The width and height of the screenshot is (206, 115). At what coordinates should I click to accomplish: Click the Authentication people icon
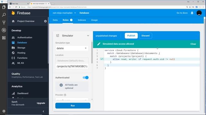pyautogui.click(x=13, y=37)
